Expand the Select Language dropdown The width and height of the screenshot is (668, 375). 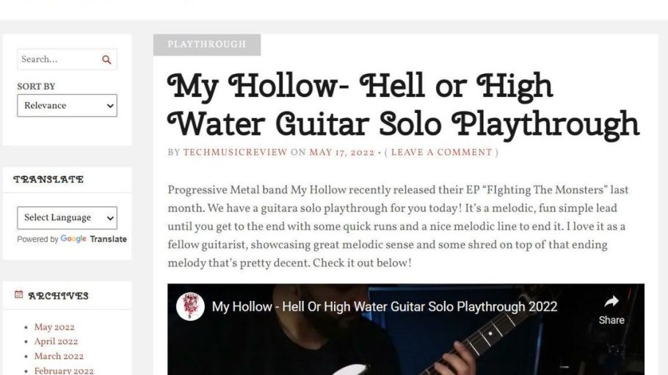click(x=67, y=218)
